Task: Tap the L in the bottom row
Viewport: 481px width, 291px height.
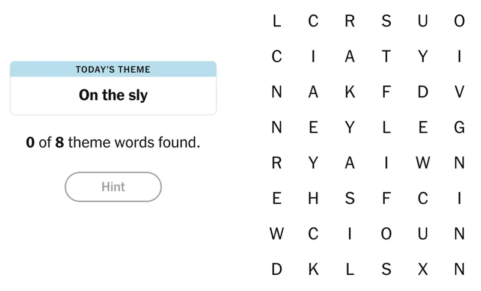Action: pos(349,270)
